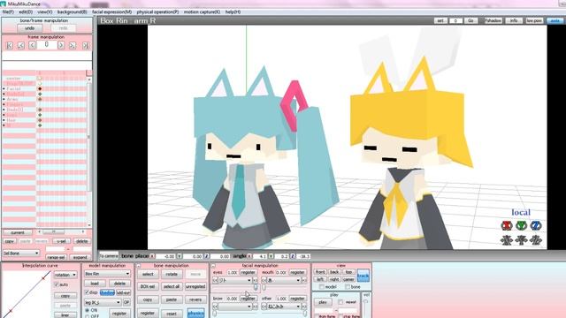Viewport: 566px width, 318px height.
Task: Collapse the facial manipulation panel
Action: (x=213, y=266)
